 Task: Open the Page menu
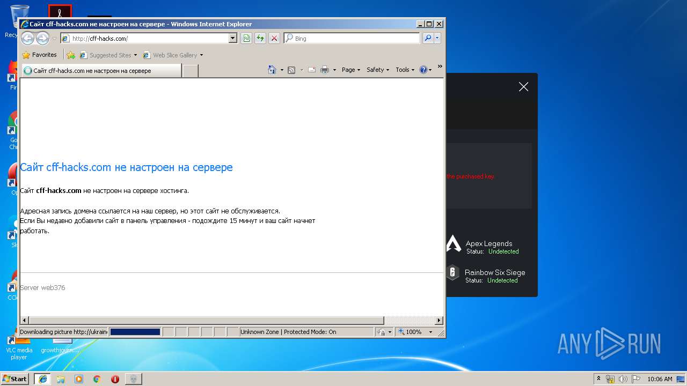351,70
